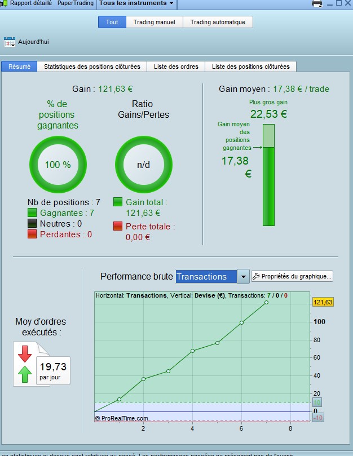Image resolution: width=353 pixels, height=456 pixels.
Task: Select the Trading automatique filter
Action: click(218, 22)
